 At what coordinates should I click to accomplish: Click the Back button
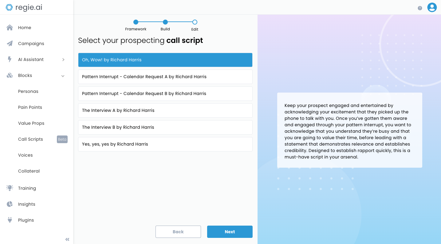178,232
